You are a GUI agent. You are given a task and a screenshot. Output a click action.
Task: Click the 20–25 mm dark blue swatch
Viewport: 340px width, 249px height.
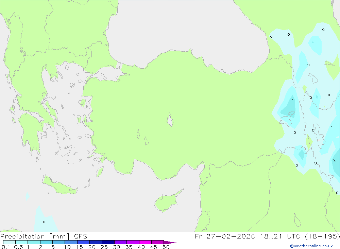(96, 242)
